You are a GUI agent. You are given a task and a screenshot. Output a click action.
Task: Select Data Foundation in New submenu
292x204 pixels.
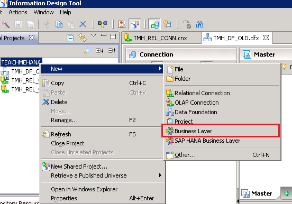[x=222, y=112]
